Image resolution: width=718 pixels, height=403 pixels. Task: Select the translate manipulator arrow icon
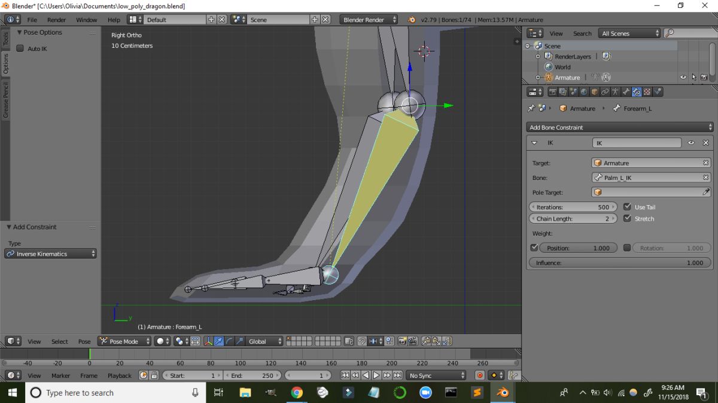218,341
